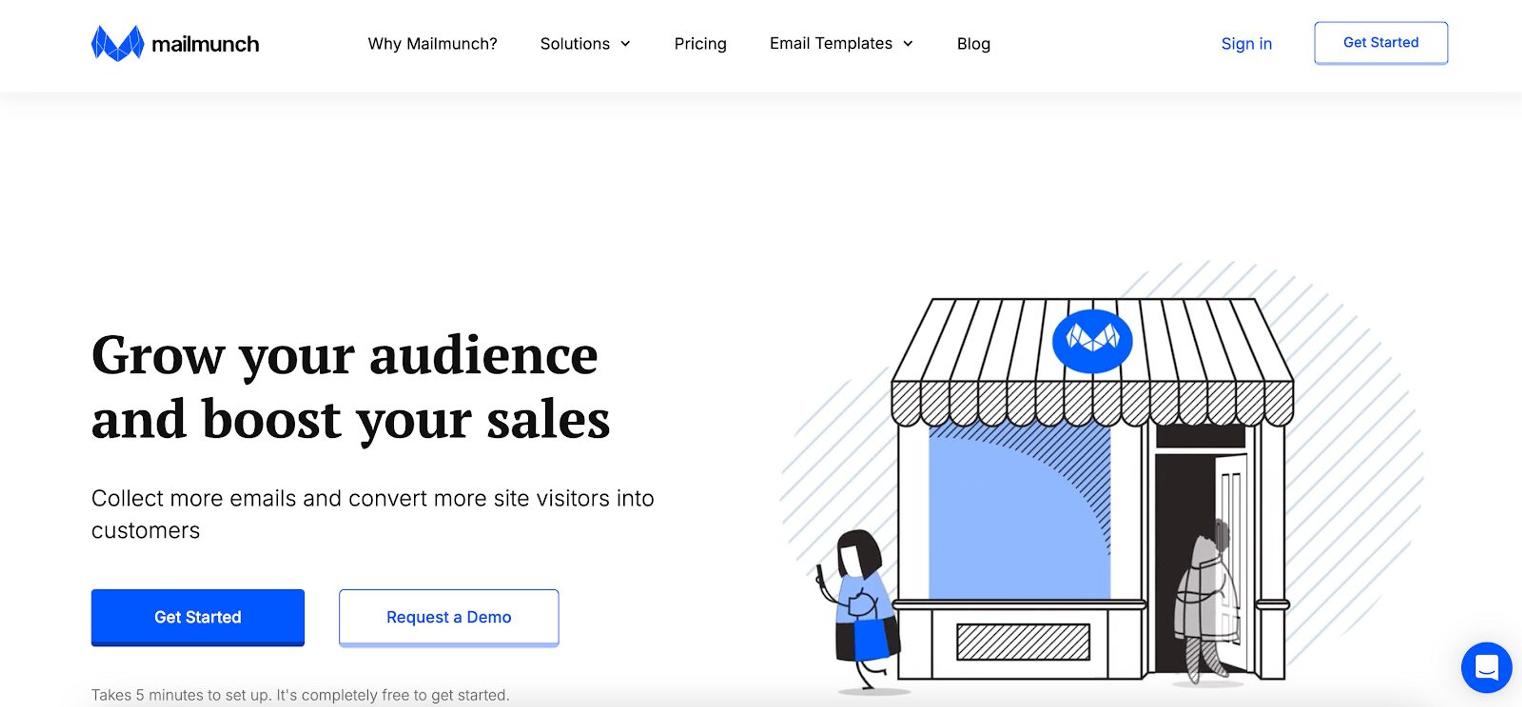Click the text 'Takes 5 minutes to set up'
Image resolution: width=1522 pixels, height=707 pixels.
point(181,695)
